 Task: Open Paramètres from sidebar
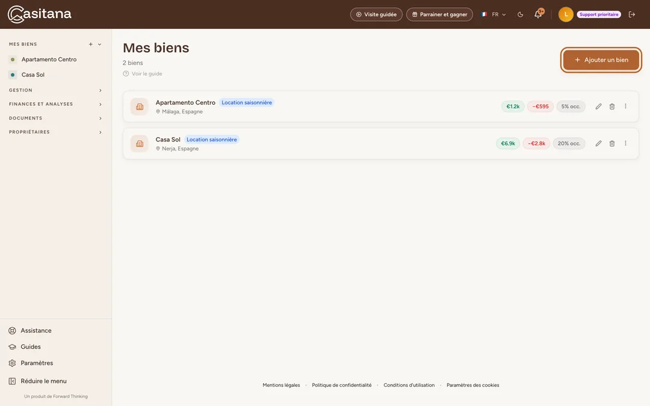pyautogui.click(x=31, y=363)
